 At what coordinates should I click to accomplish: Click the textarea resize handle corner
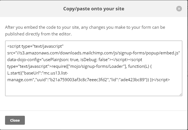[x=180, y=94]
